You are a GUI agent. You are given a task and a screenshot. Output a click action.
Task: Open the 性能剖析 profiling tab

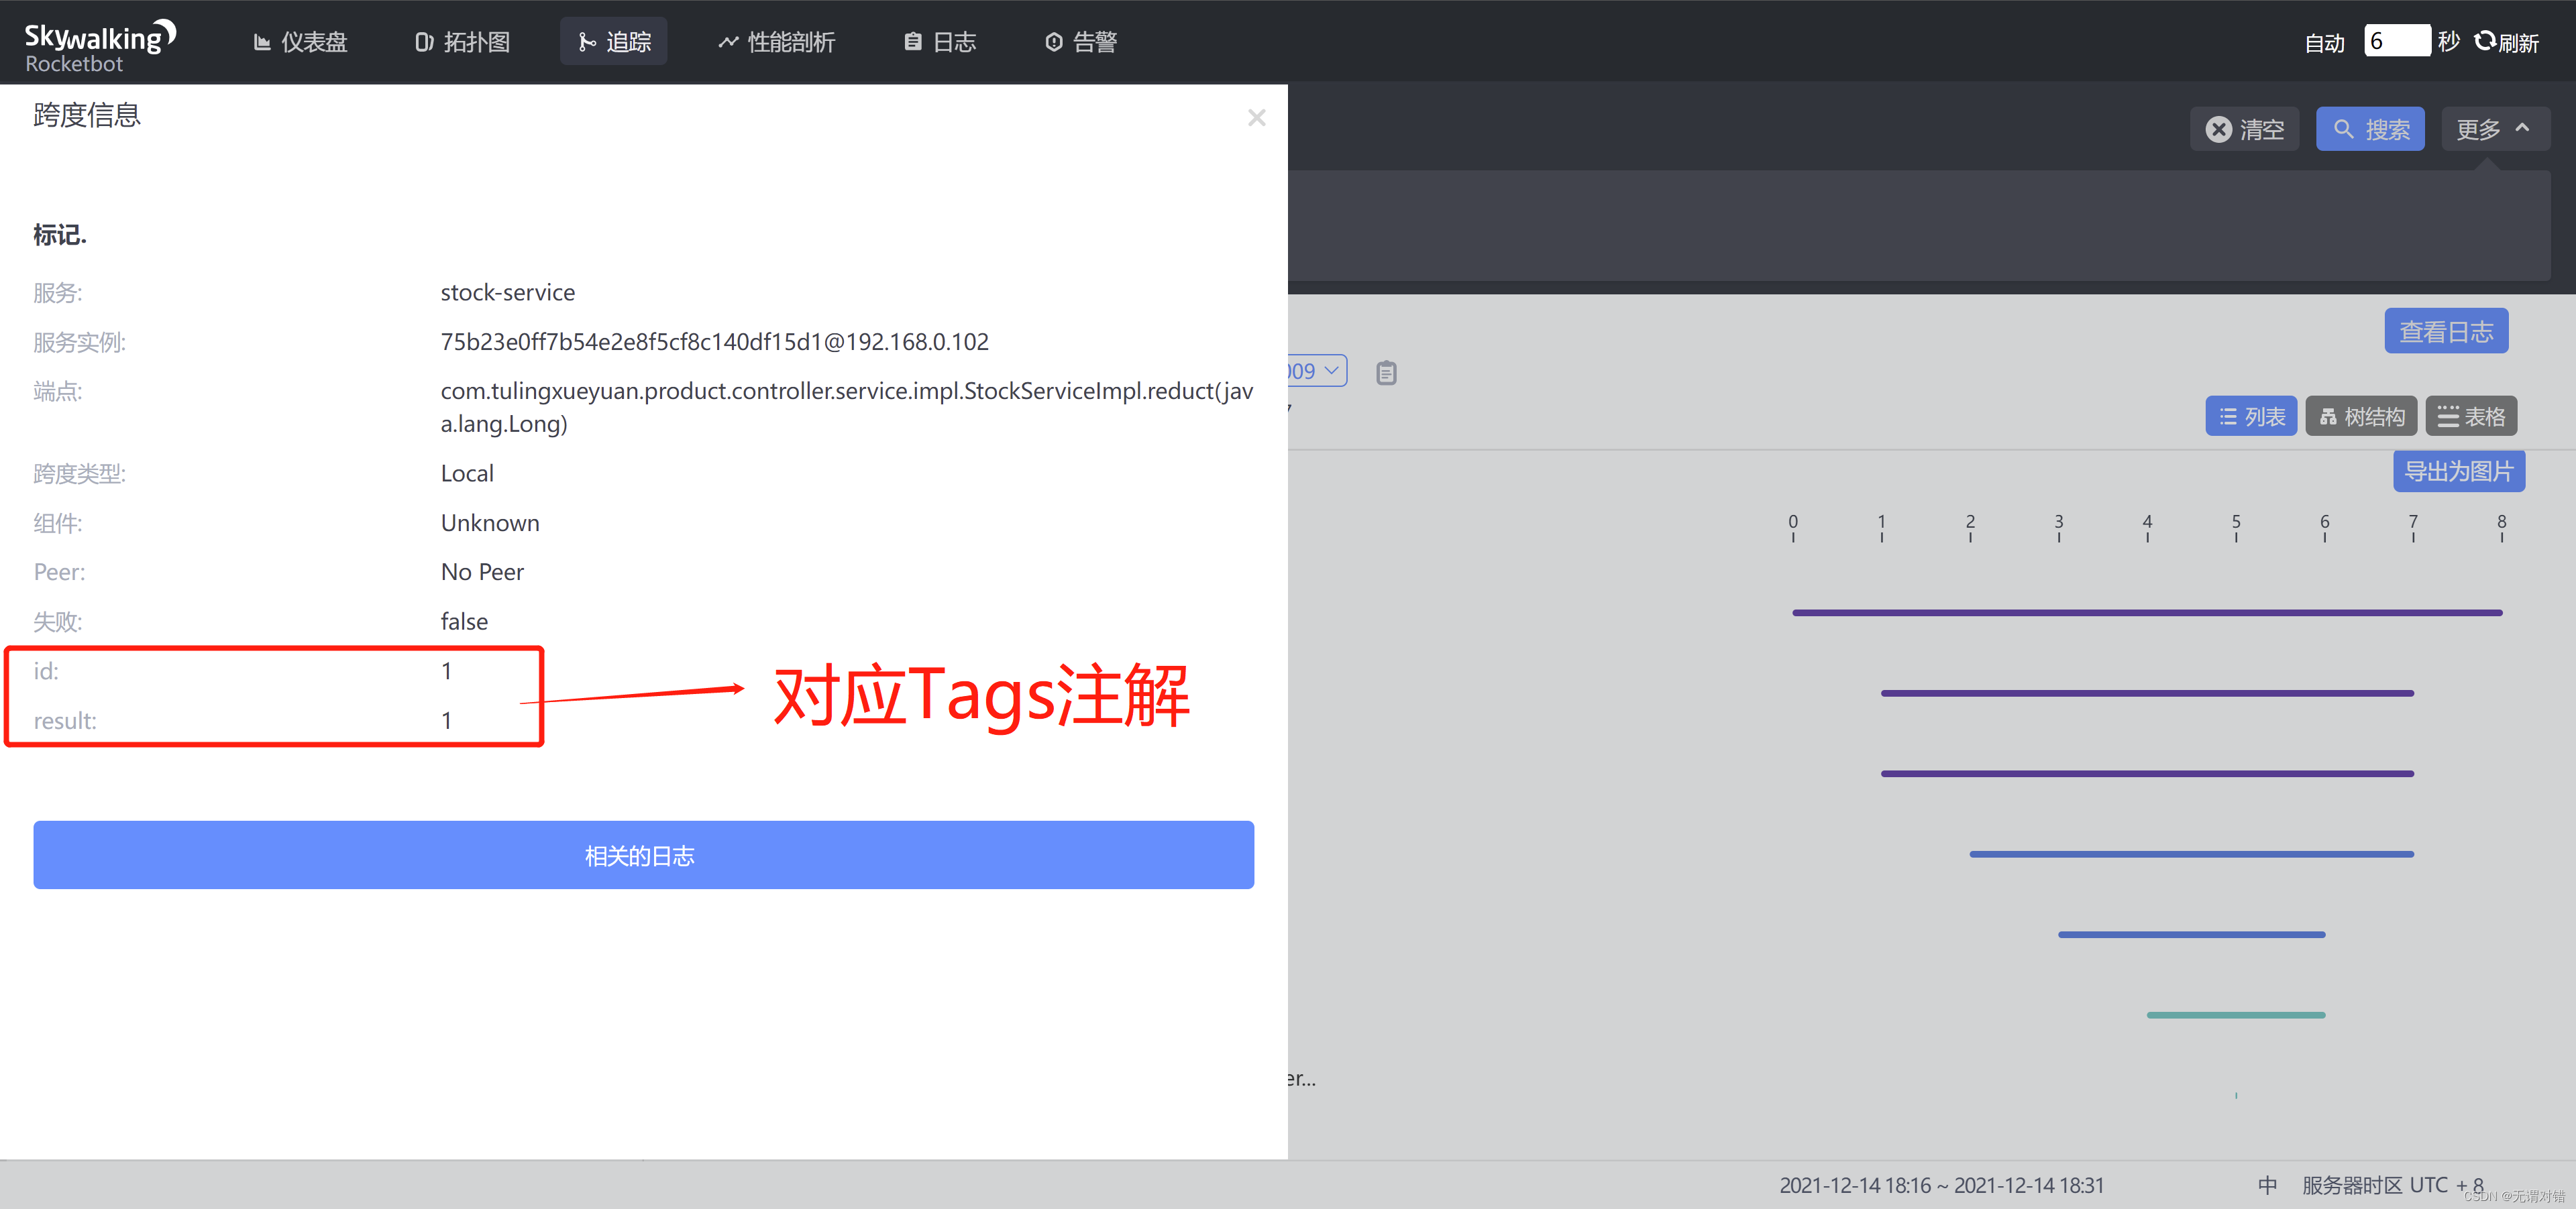[x=776, y=42]
